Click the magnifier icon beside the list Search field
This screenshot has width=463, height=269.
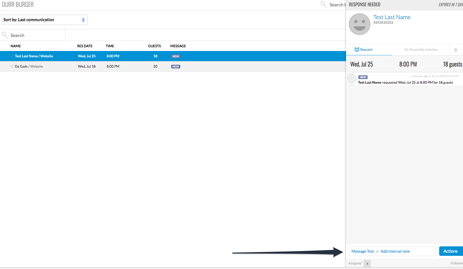[5, 35]
